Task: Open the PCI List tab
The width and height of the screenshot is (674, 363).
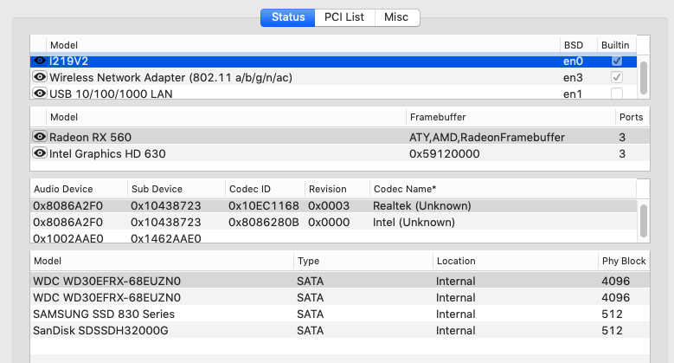Action: [344, 17]
